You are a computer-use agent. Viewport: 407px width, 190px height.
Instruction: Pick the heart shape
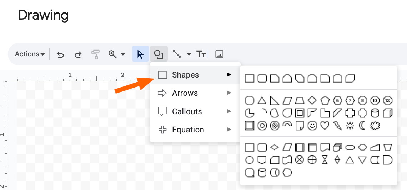pos(325,126)
